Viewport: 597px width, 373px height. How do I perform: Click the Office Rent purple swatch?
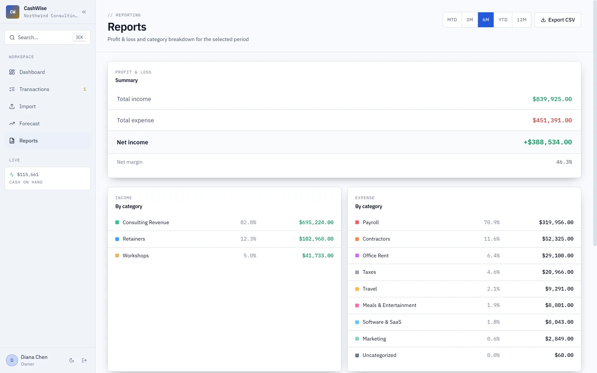[357, 256]
